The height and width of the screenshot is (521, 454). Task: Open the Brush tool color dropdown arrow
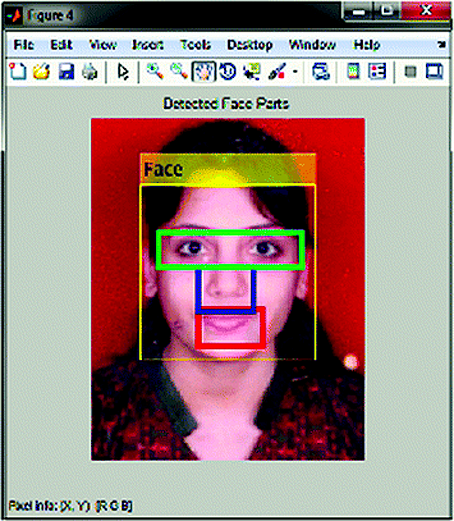[295, 72]
